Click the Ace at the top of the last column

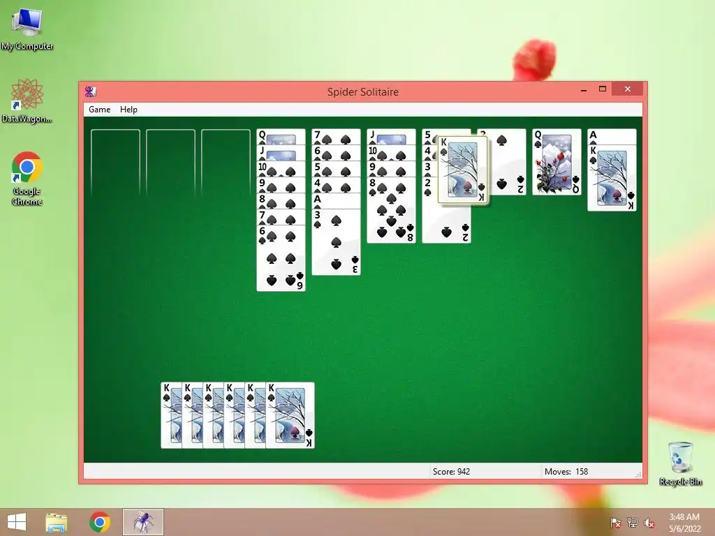(x=612, y=137)
